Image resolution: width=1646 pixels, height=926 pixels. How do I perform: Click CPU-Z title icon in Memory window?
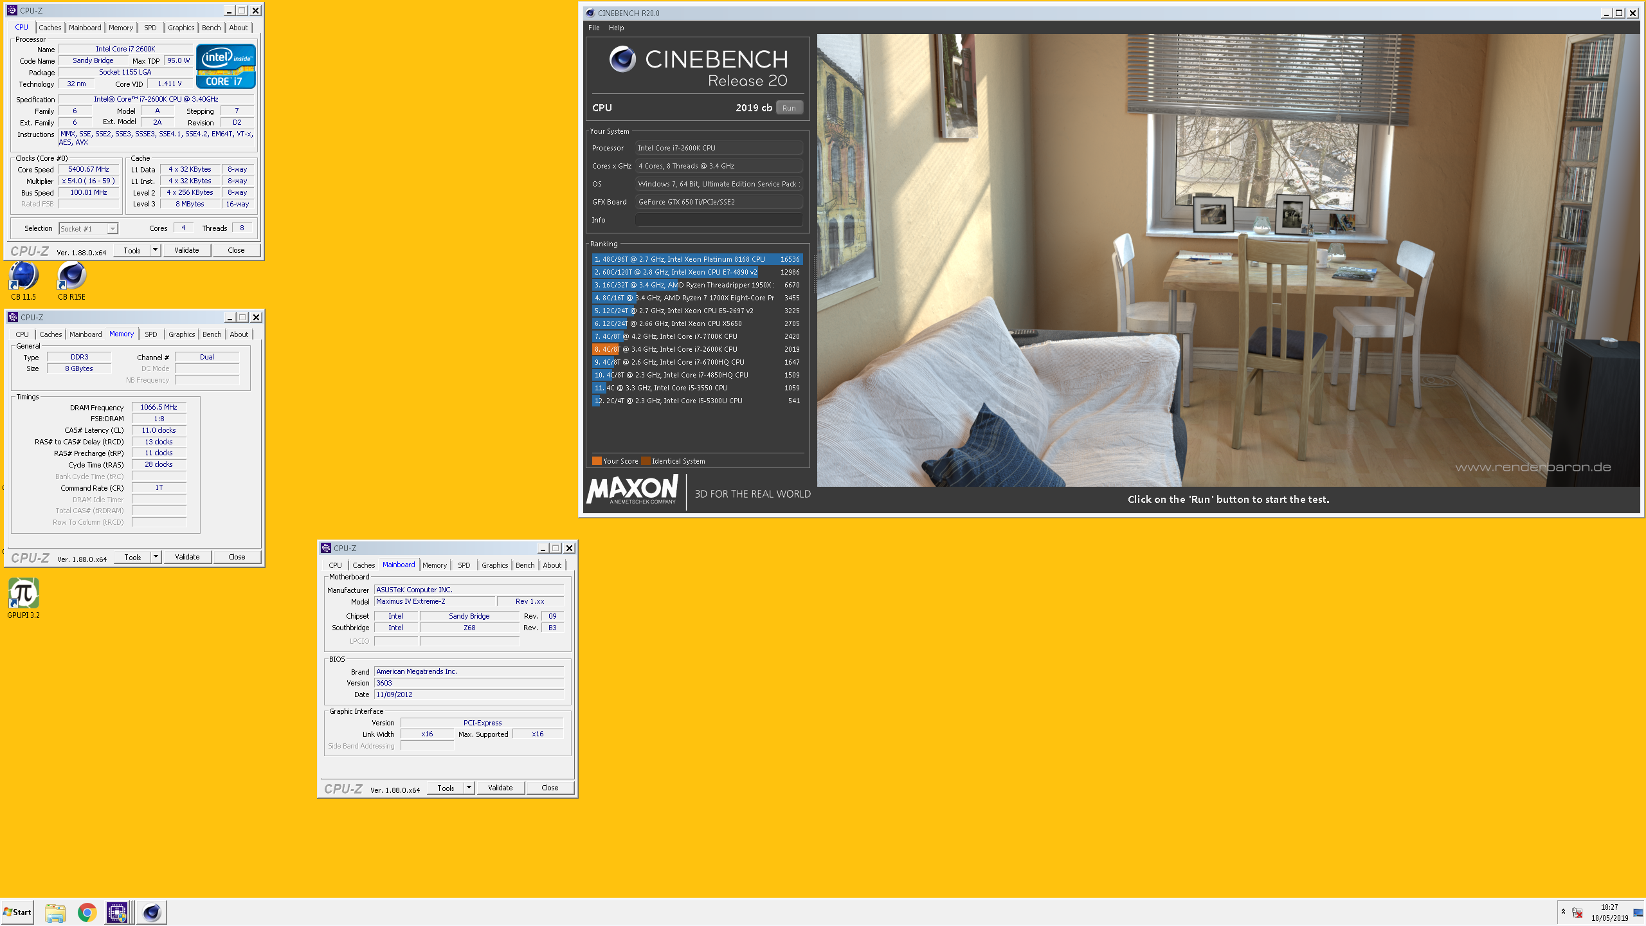(x=13, y=317)
